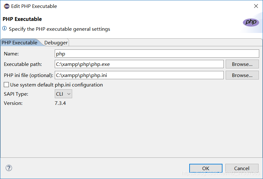Click the help question mark icon
This screenshot has height=179, width=263.
pos(9,168)
